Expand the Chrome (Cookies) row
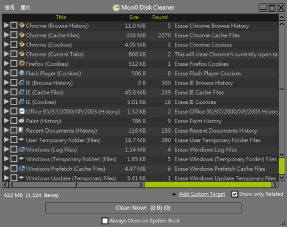The image size is (287, 227). (6, 44)
